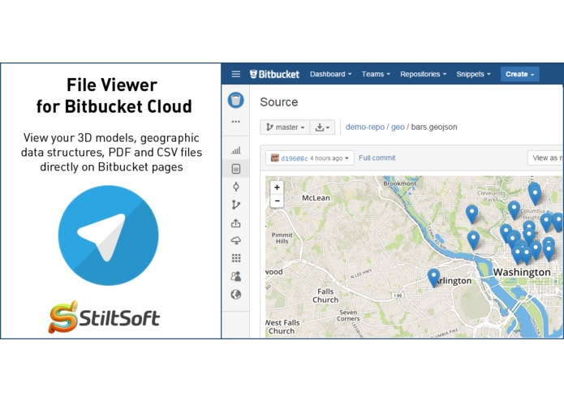Open the grid add-ons sidebar icon

(x=236, y=258)
